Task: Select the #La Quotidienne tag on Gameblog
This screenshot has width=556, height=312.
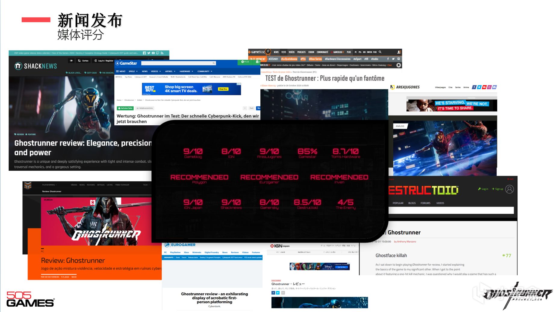Action: (289, 59)
